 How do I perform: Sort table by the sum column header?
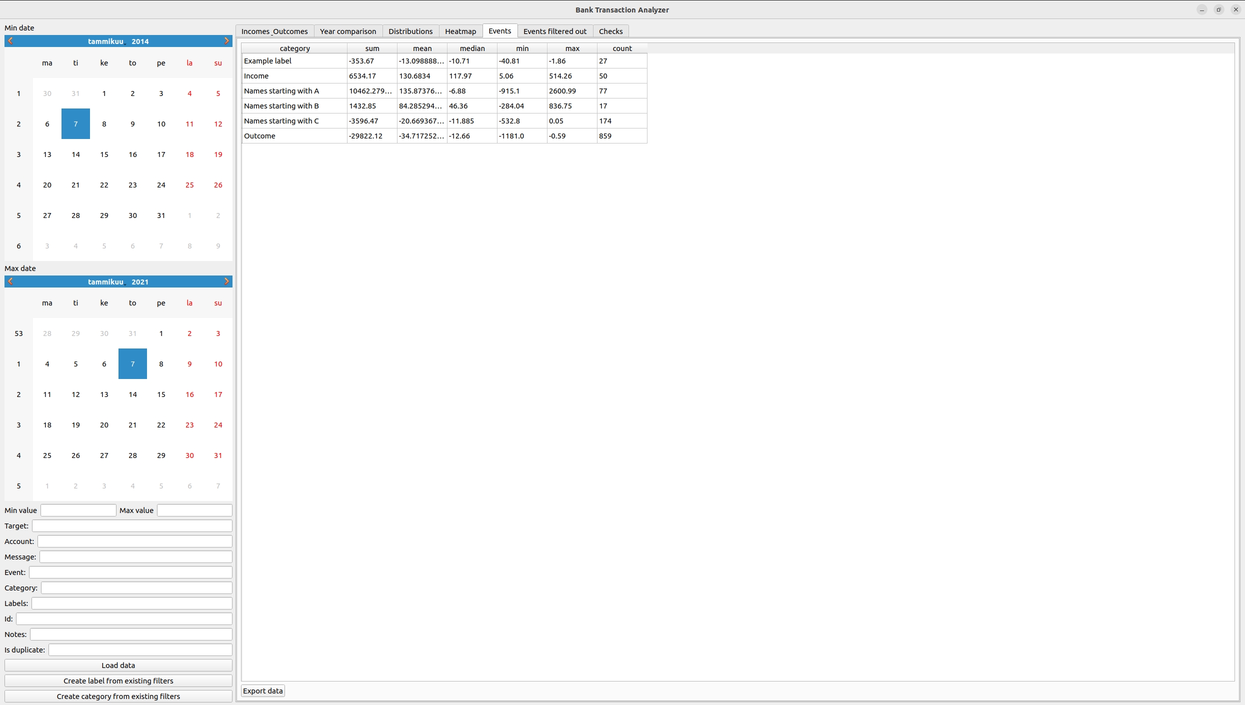click(x=372, y=48)
